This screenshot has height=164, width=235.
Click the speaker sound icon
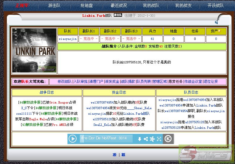tap(216, 22)
